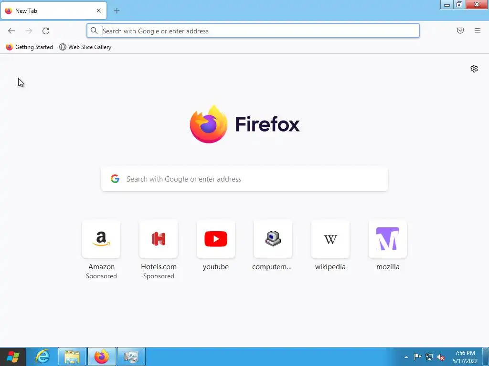
Task: Click Show Desktop at the taskbar end
Action: 486,356
